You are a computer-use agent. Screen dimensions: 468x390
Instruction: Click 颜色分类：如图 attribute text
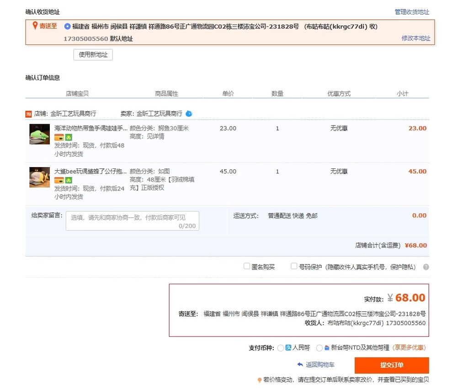click(149, 171)
